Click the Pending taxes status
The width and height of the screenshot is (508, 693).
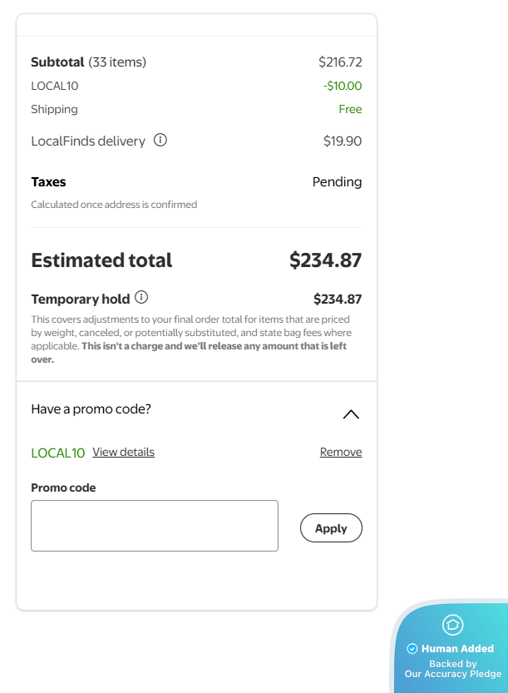coord(337,182)
